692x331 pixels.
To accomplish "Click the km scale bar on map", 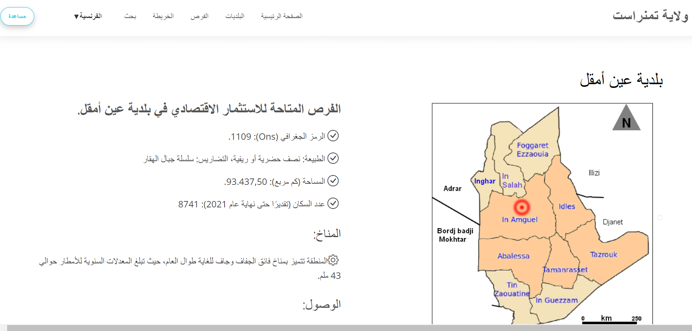I will (609, 321).
